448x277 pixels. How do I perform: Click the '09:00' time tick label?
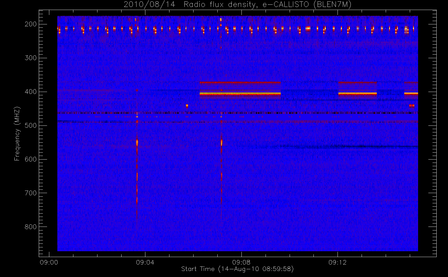[x=49, y=262]
